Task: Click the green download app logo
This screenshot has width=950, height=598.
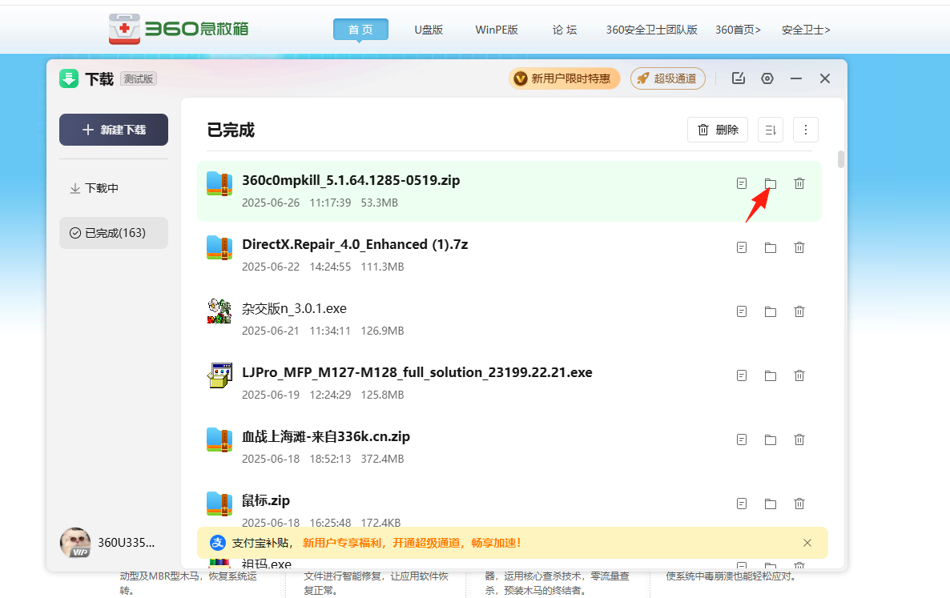Action: pos(69,78)
